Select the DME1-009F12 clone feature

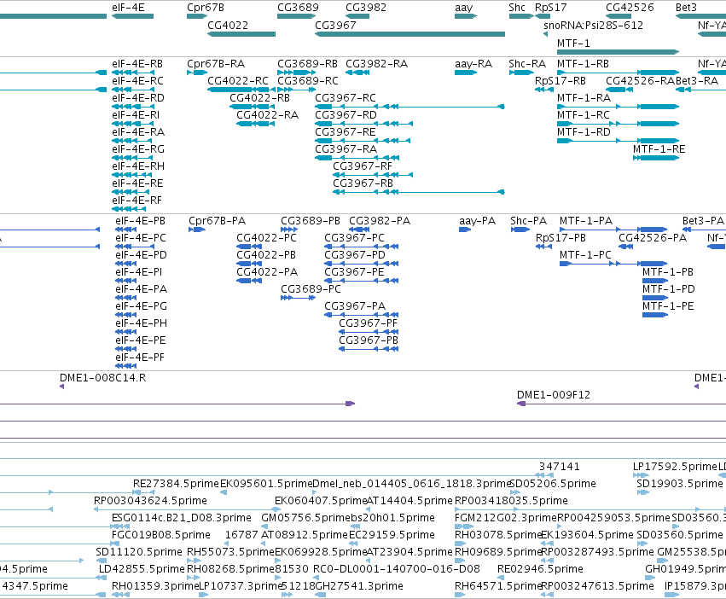554,395
